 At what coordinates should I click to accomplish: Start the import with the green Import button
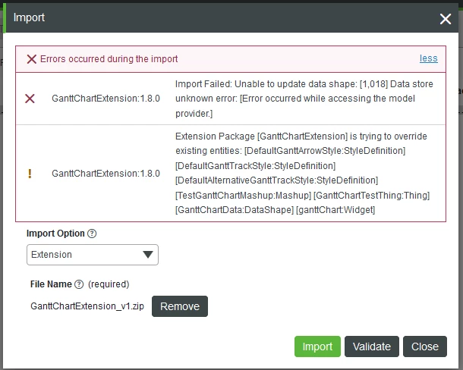click(317, 346)
